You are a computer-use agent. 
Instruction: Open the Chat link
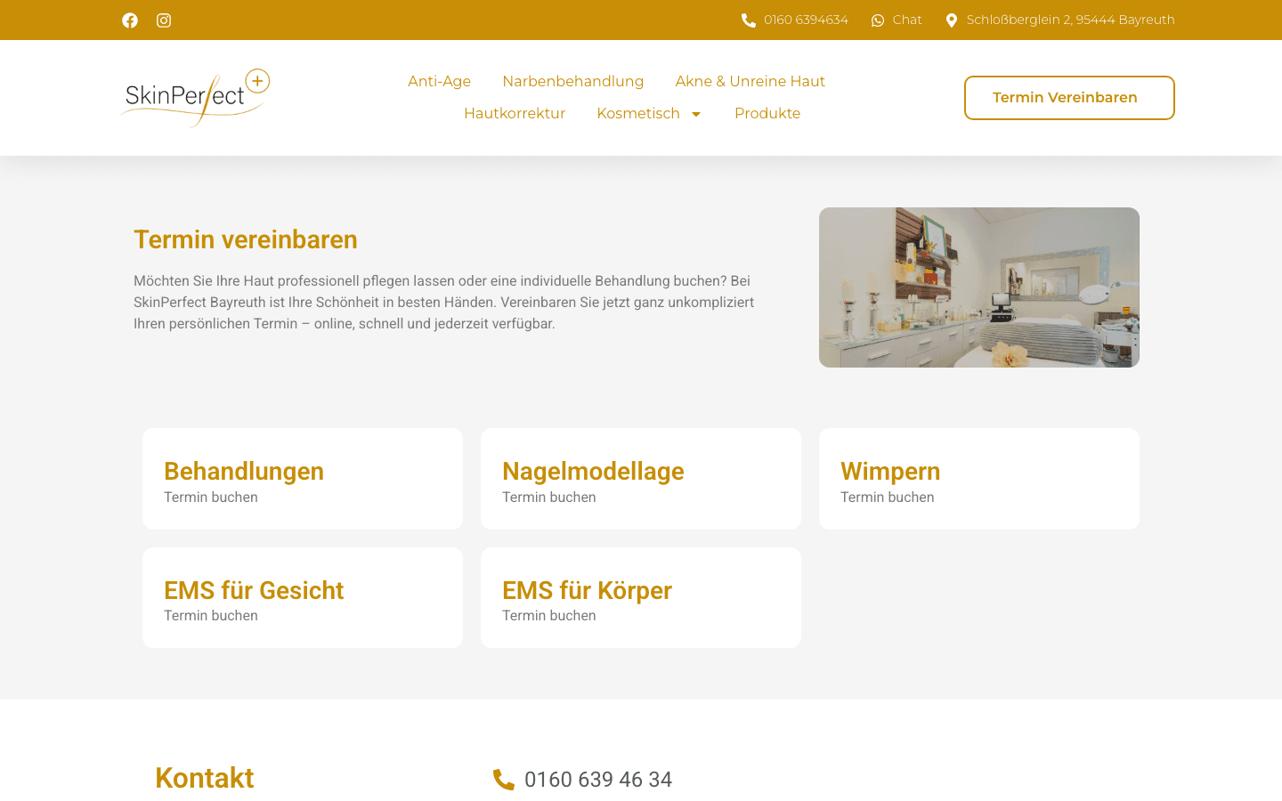pos(907,20)
